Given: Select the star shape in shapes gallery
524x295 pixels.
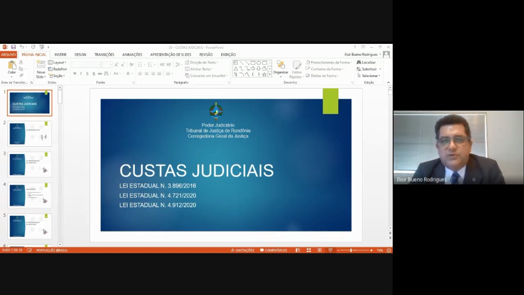Looking at the screenshot, I should [264, 74].
